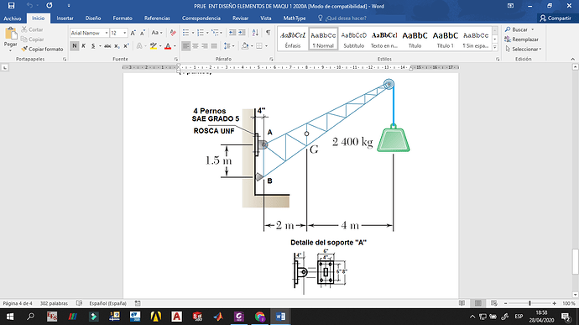Increase paragraph indent icon
Screen dimensions: 579x325
coord(242,33)
